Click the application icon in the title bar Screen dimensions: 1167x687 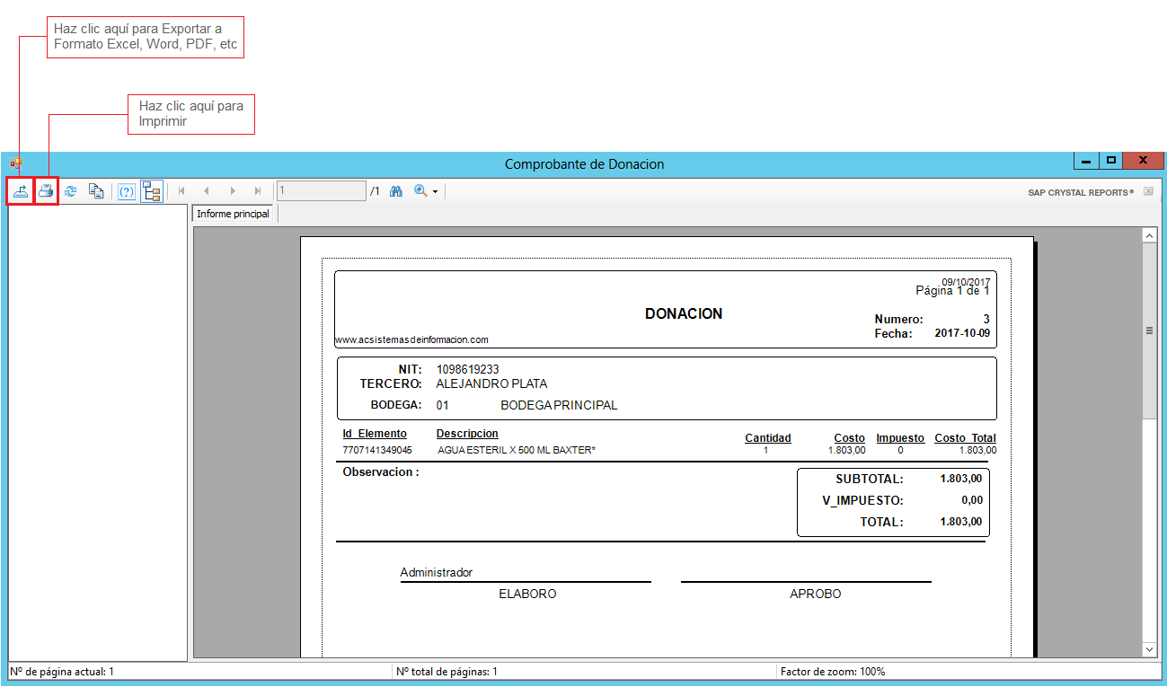click(16, 163)
